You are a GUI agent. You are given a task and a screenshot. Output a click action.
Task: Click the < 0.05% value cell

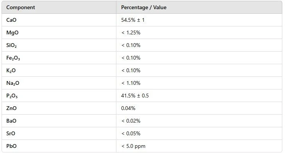tap(131, 134)
